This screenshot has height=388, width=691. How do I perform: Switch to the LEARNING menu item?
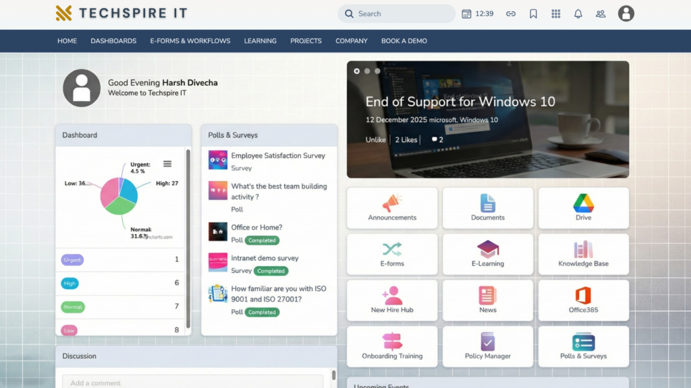260,40
